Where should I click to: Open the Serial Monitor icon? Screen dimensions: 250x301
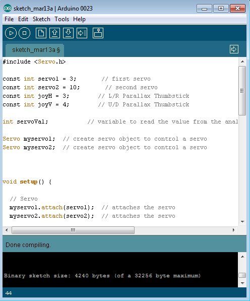tap(98, 33)
